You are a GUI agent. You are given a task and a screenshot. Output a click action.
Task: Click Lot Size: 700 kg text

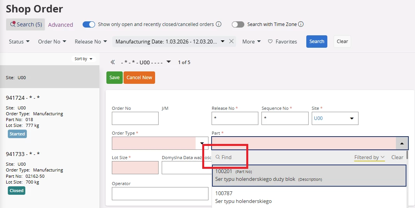(x=23, y=182)
